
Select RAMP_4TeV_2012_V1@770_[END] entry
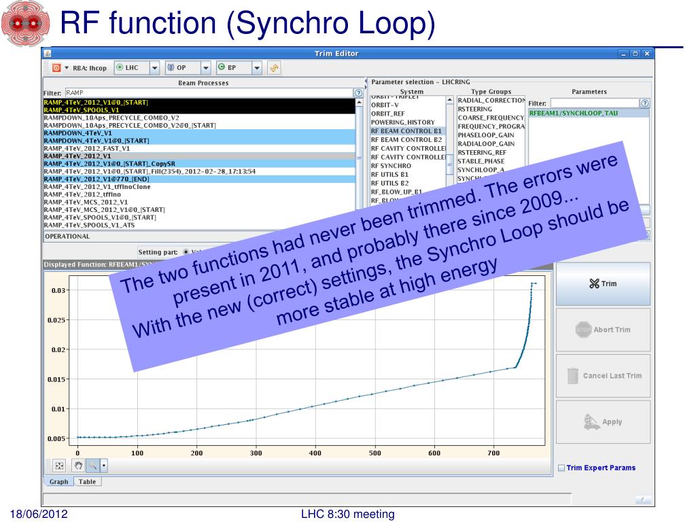[x=199, y=179]
